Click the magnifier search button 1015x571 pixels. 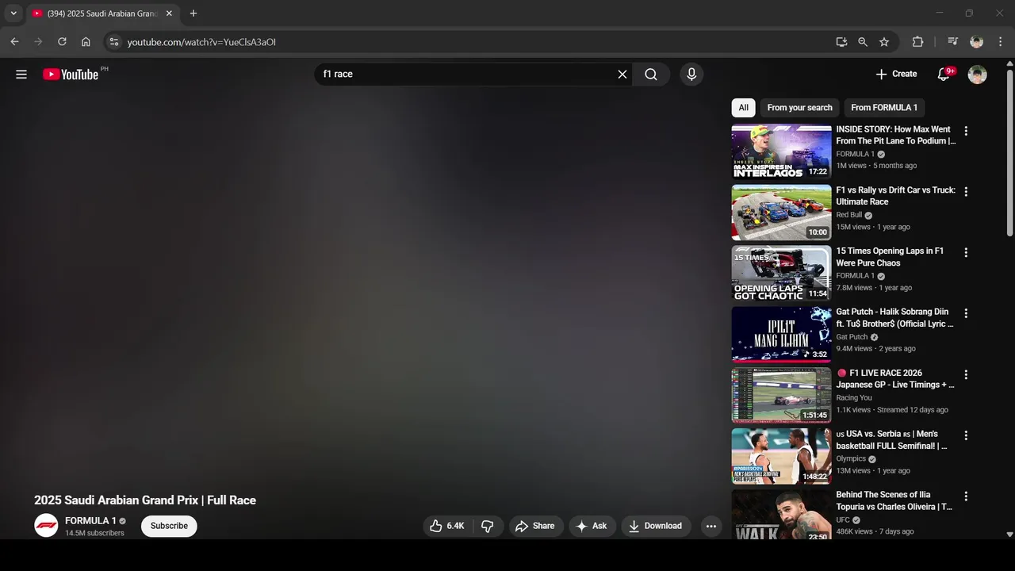[651, 74]
